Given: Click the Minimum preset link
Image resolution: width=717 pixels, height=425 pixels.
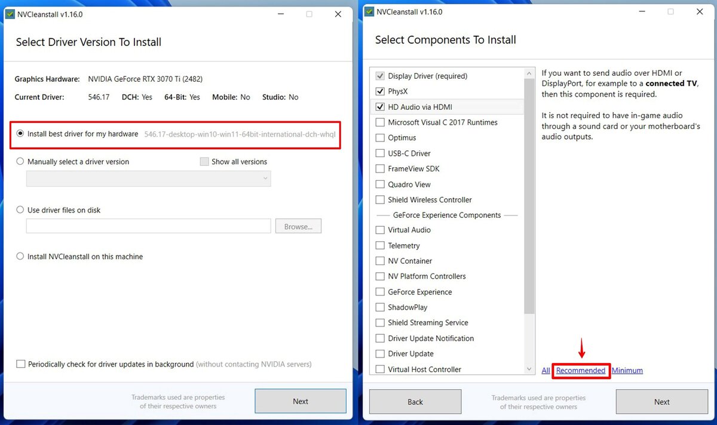Looking at the screenshot, I should [627, 371].
